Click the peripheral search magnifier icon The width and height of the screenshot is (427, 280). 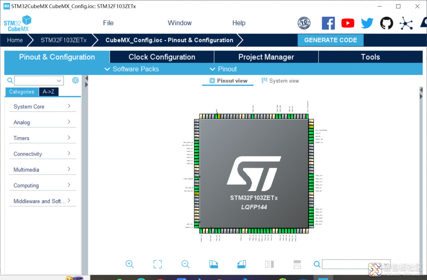[x=10, y=80]
